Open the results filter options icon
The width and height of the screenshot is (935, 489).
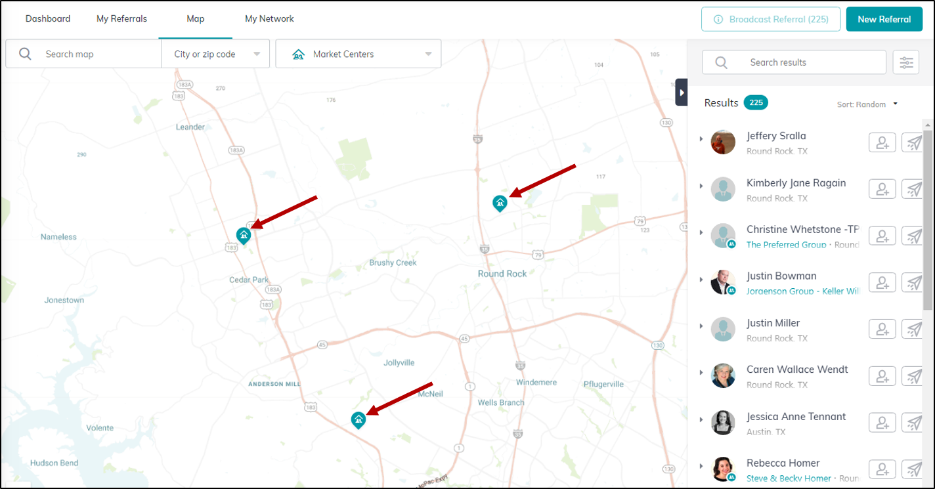pyautogui.click(x=906, y=62)
